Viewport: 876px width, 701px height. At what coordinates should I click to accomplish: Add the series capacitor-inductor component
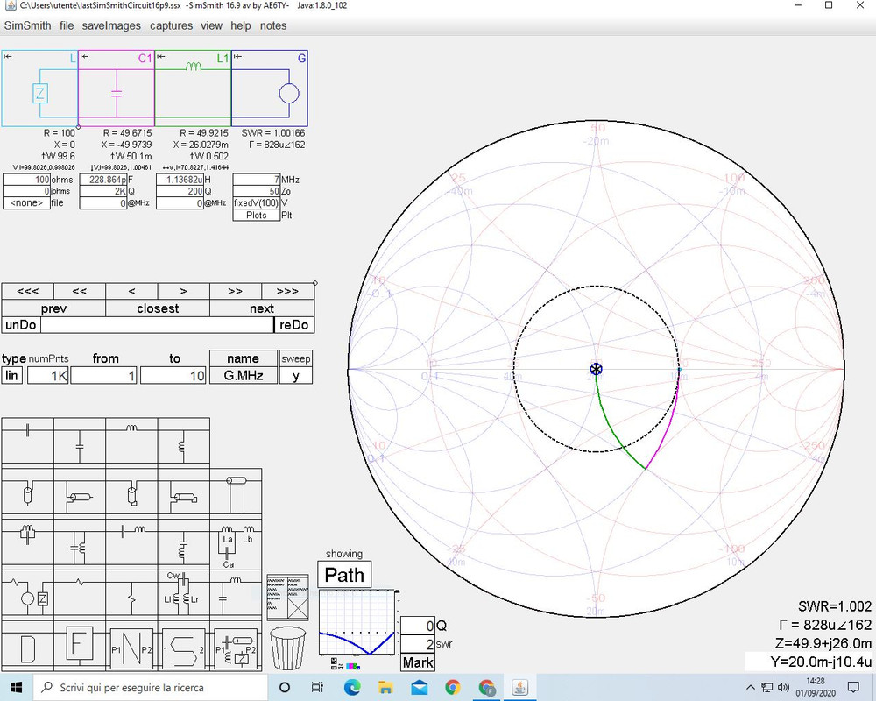pos(132,542)
